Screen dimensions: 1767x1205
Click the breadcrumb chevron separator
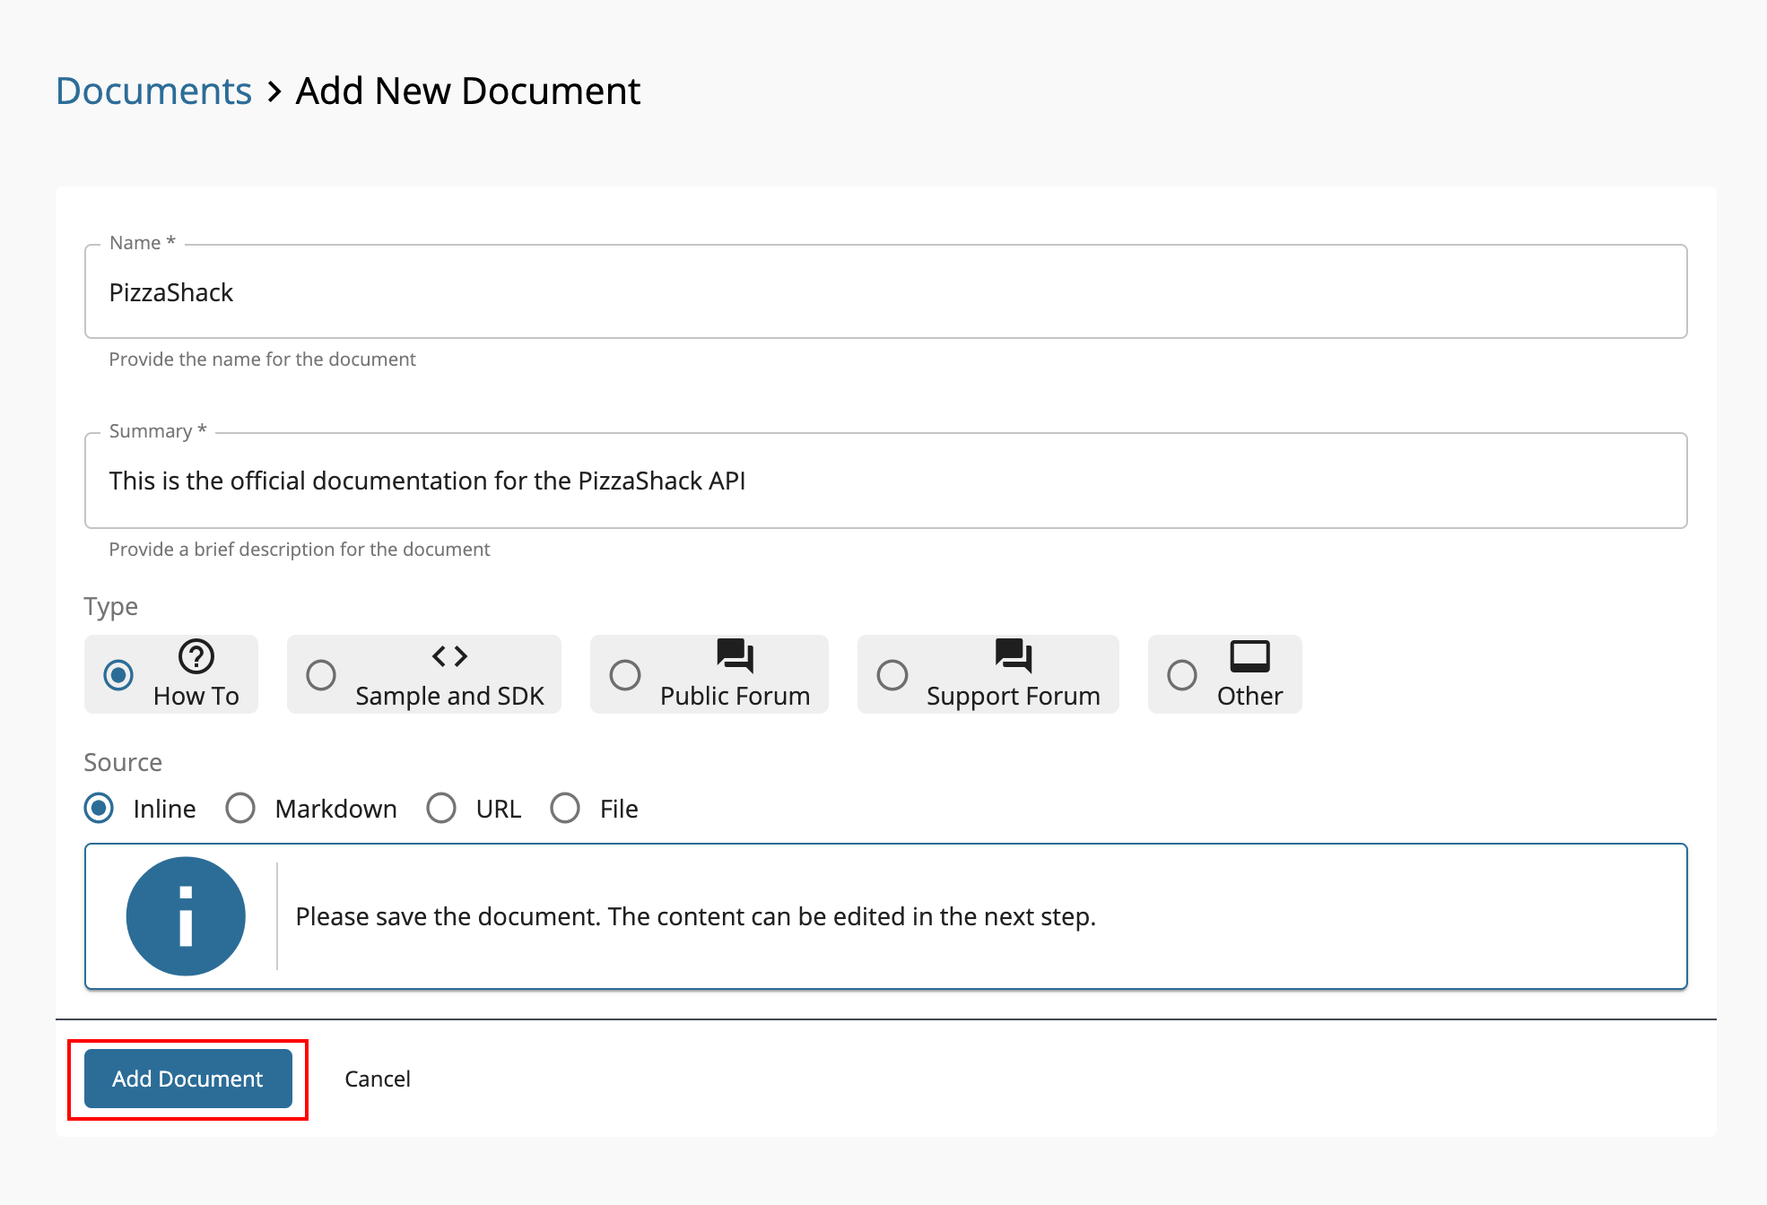coord(274,91)
